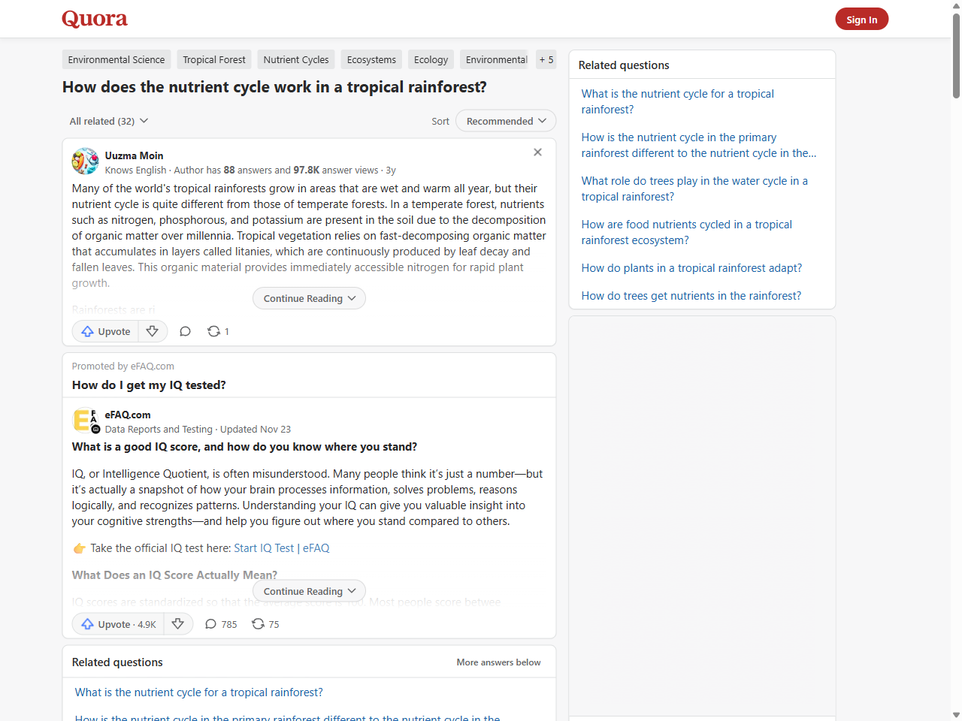Select the Tropical Forest topic tag
Viewport: 962px width, 721px height.
point(214,59)
